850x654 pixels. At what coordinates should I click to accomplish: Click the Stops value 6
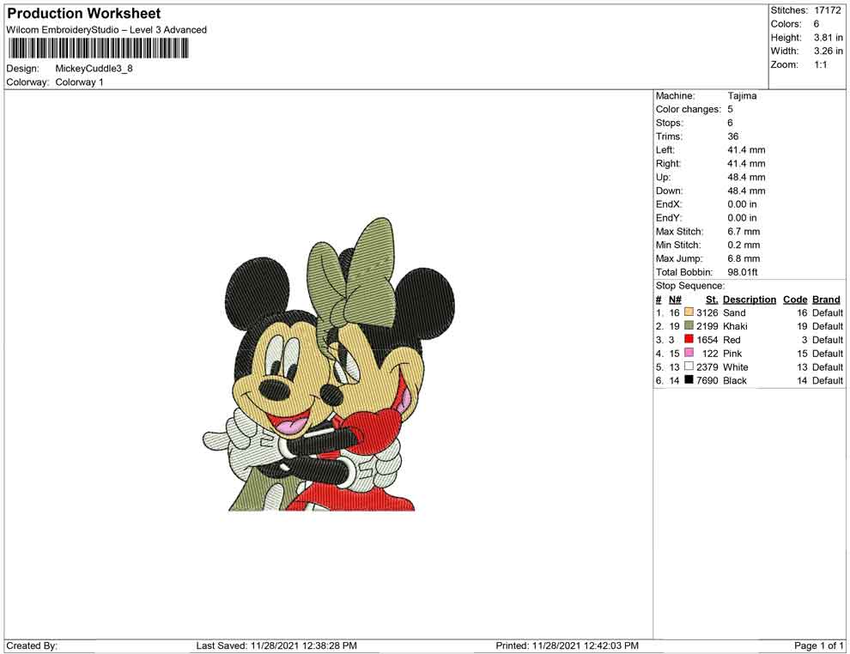(730, 123)
